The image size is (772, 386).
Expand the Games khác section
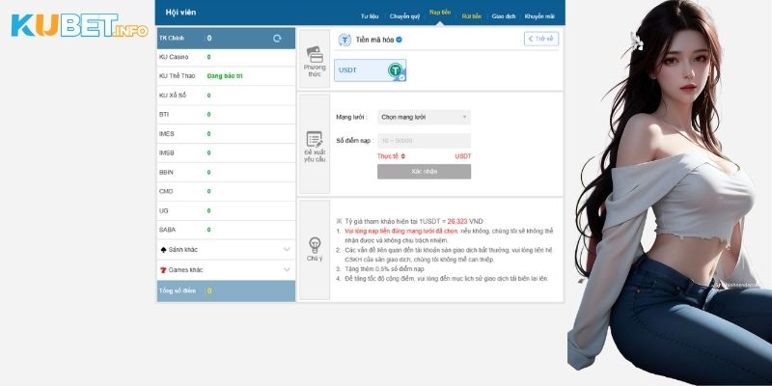(x=225, y=269)
